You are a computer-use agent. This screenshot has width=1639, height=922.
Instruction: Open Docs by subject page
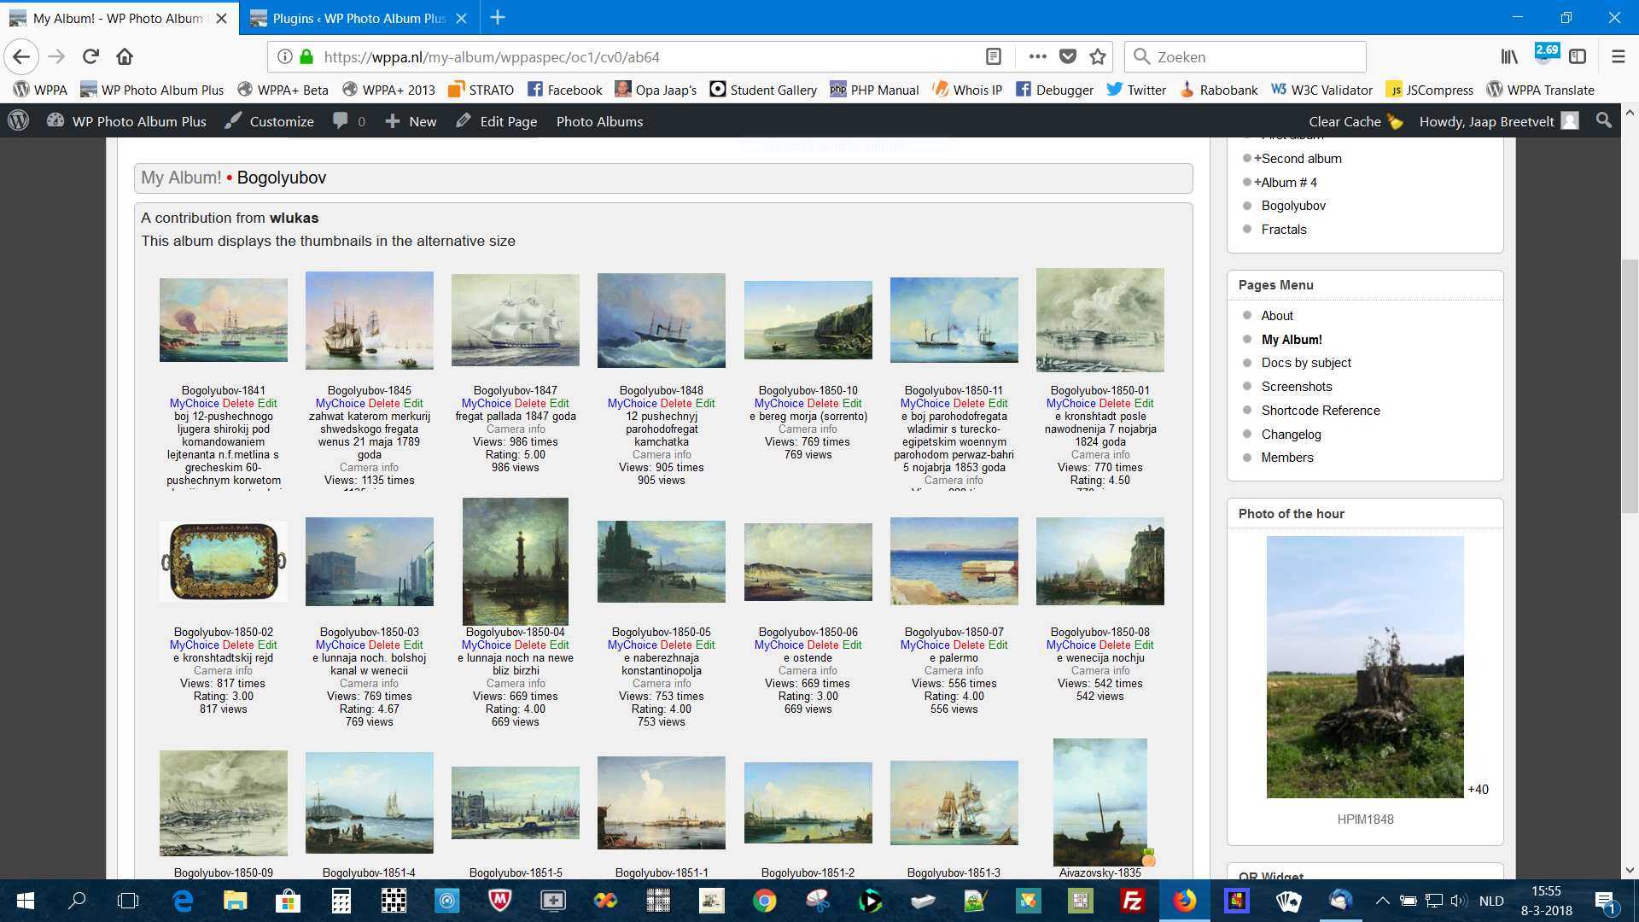tap(1306, 363)
